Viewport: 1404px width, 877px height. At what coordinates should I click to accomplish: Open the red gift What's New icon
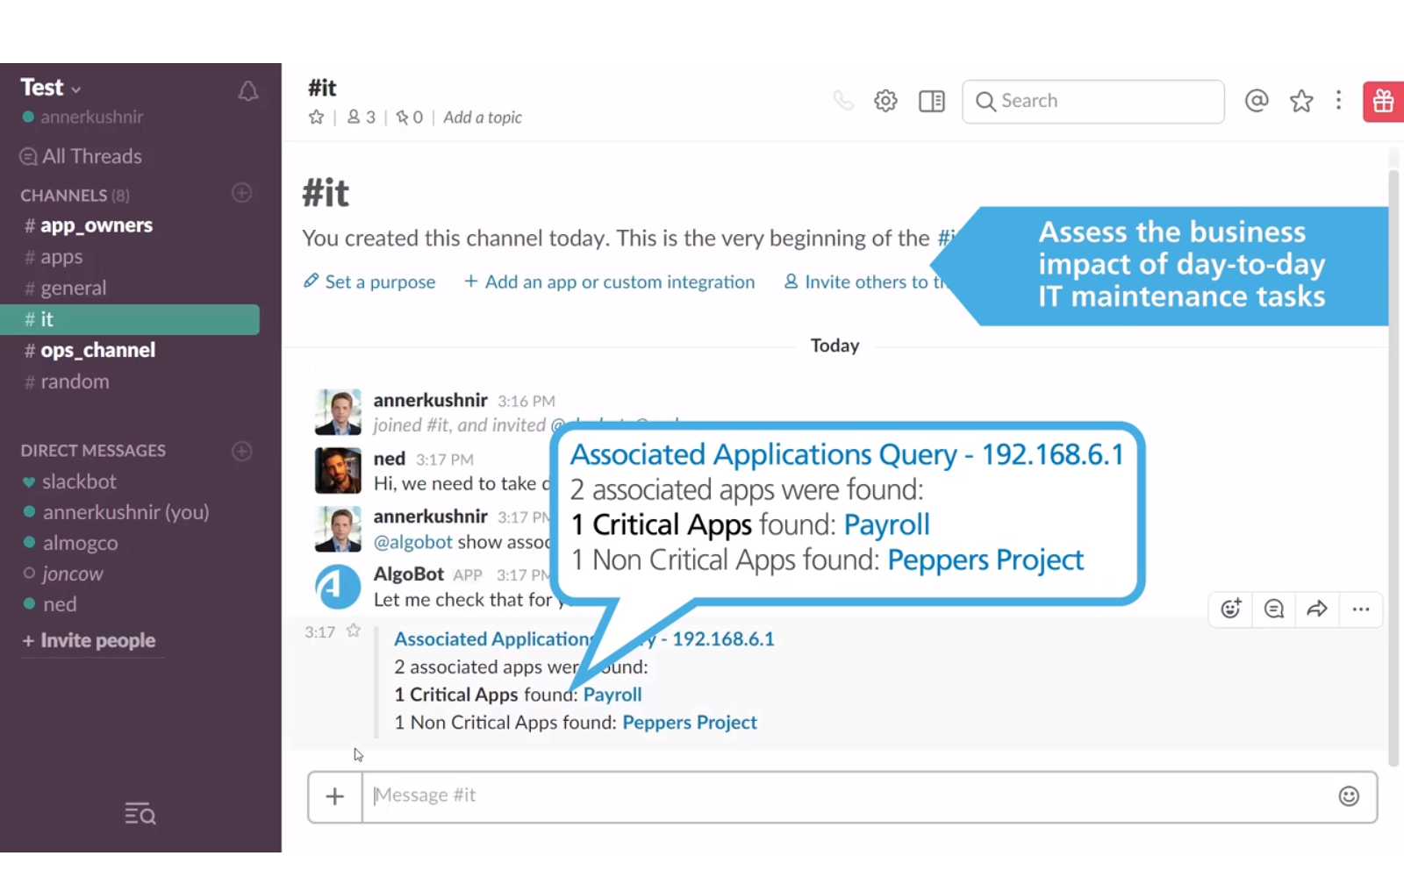point(1383,102)
